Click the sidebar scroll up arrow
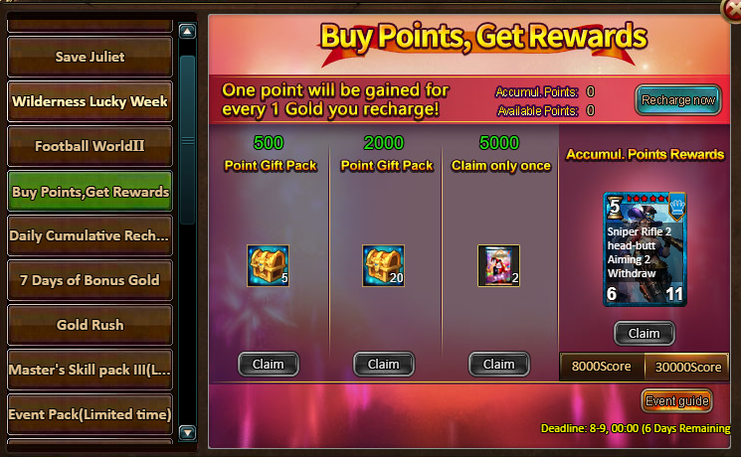741x457 pixels. click(188, 32)
